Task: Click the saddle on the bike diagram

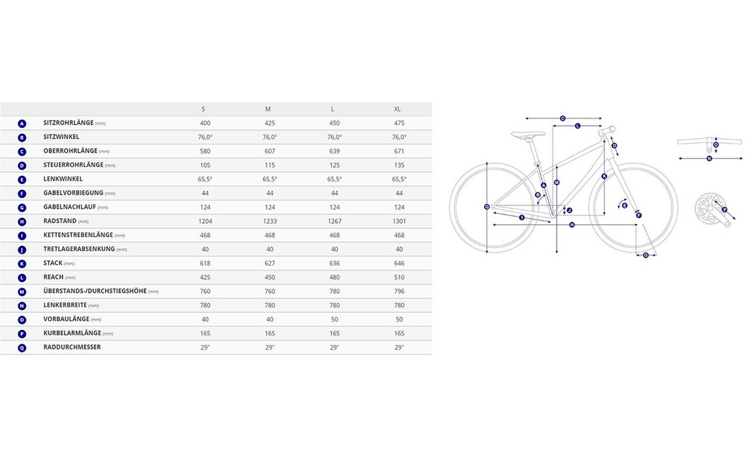Action: click(x=527, y=134)
